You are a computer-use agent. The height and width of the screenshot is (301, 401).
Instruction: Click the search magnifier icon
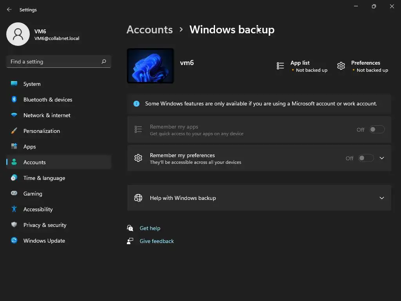pos(104,62)
